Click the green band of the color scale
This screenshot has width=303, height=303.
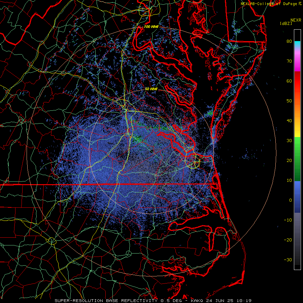coord(297,159)
